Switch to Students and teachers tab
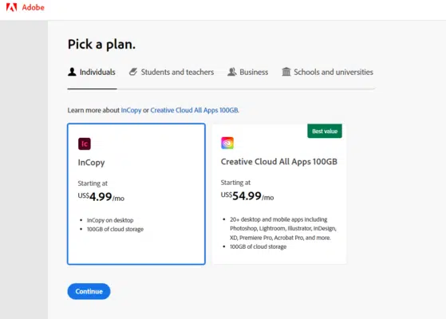This screenshot has width=446, height=319. (172, 72)
